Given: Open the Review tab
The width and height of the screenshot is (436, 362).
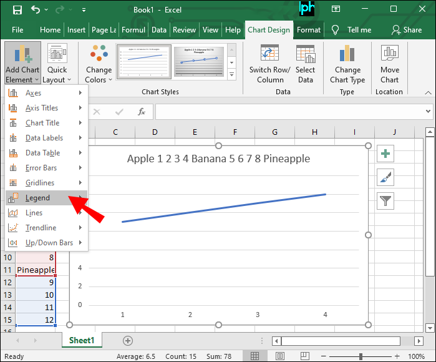Looking at the screenshot, I should click(x=185, y=30).
